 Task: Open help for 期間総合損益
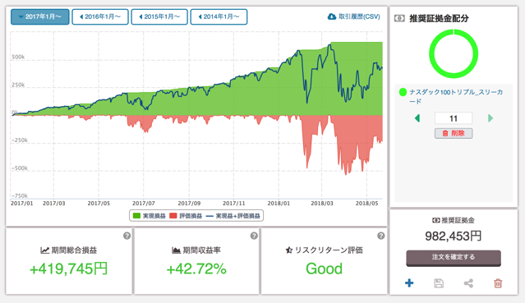[x=127, y=236]
